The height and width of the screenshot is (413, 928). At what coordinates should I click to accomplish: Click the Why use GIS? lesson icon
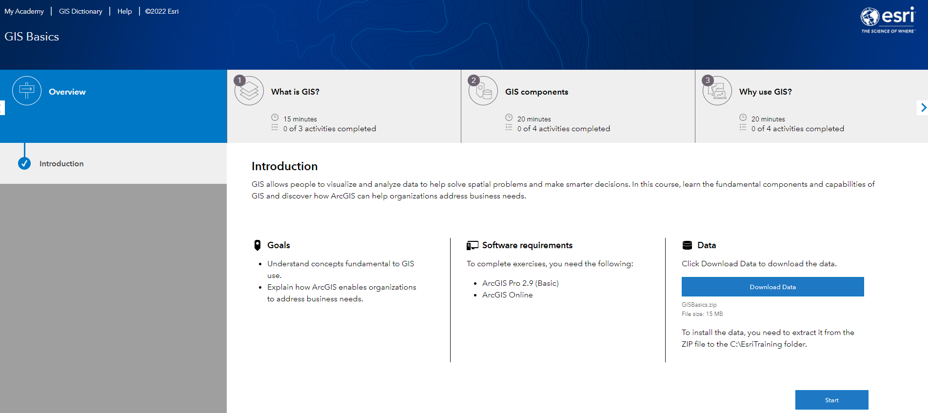[717, 91]
